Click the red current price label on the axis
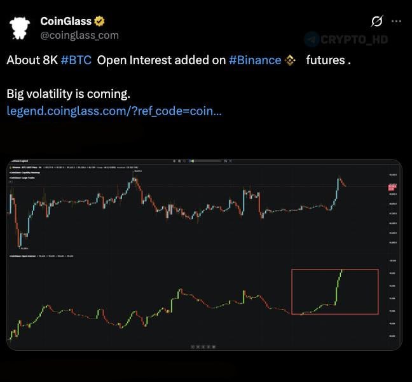This screenshot has width=412, height=382. 392,186
